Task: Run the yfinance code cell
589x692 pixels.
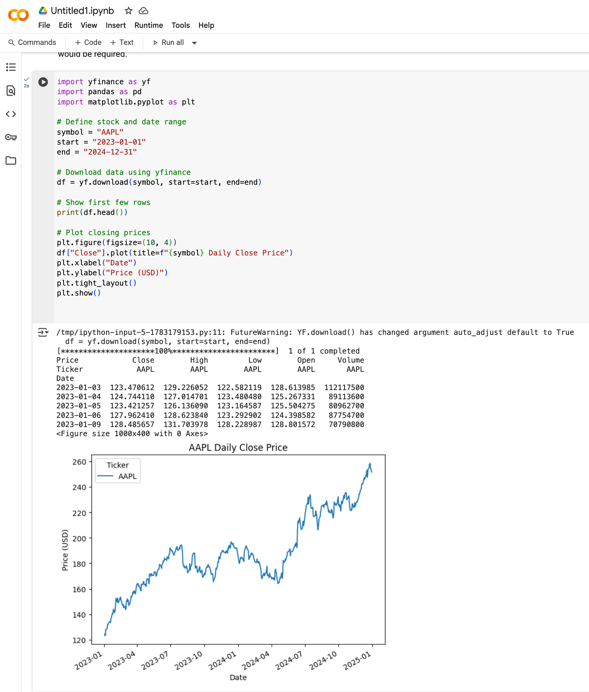Action: [x=43, y=82]
